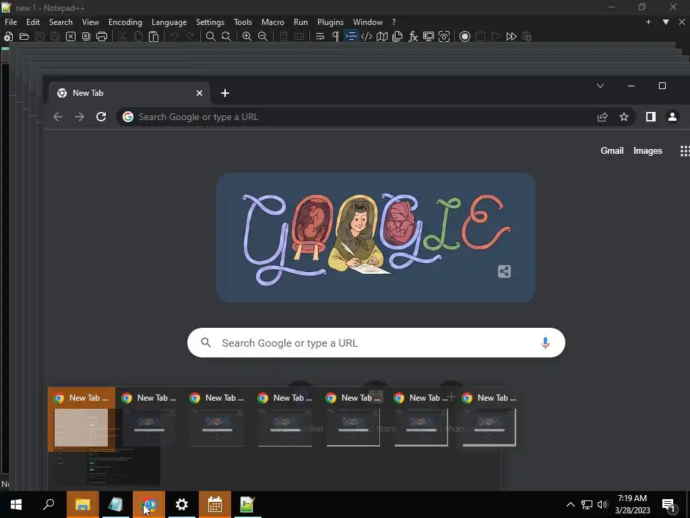Open the Document Map icon

[382, 36]
